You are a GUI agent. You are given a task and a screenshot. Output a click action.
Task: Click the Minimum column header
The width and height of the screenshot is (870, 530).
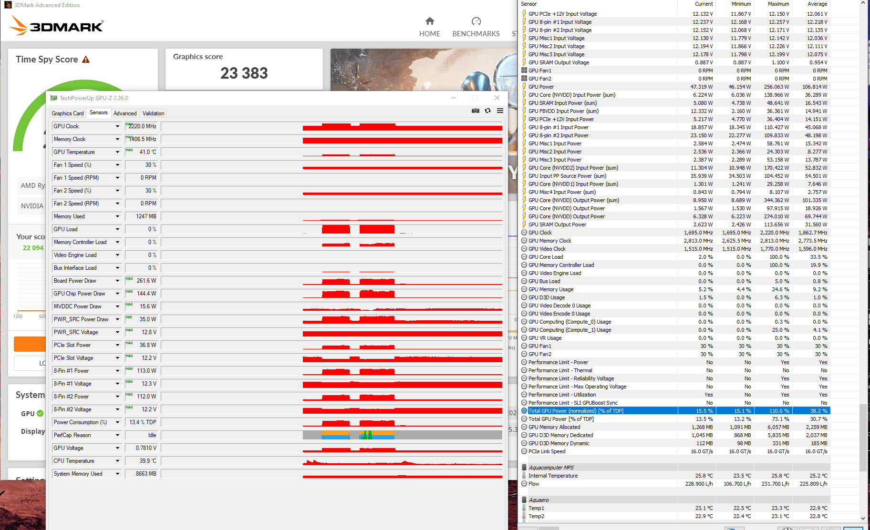(735, 4)
